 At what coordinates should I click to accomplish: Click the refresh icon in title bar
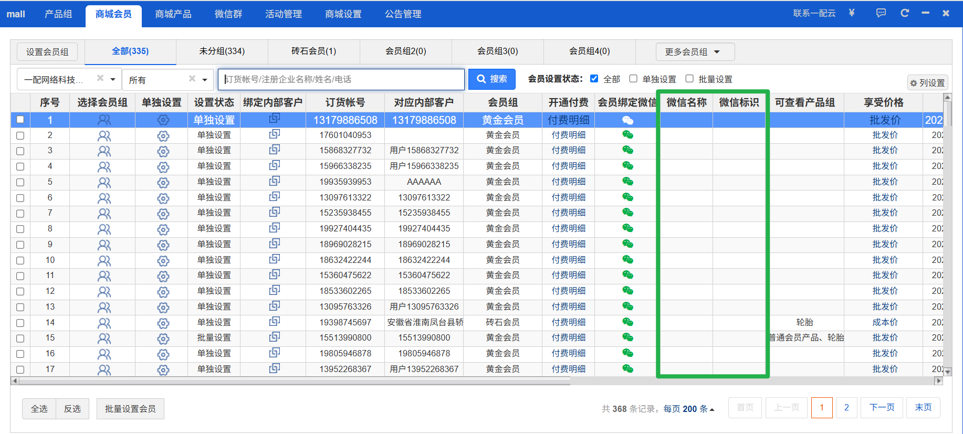pyautogui.click(x=905, y=13)
